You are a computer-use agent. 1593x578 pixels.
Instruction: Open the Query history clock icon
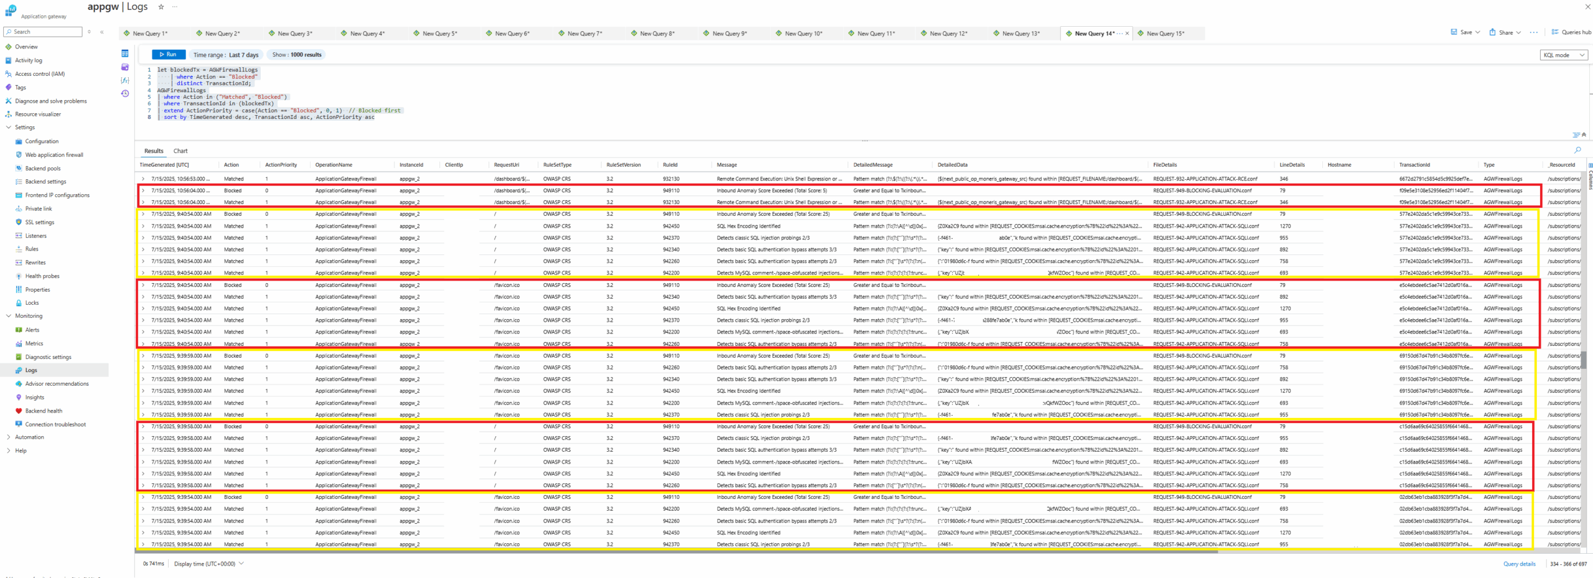point(125,94)
